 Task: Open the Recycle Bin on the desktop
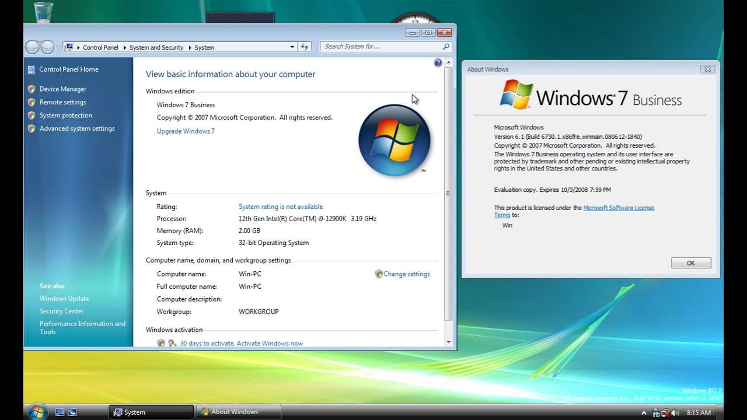(x=43, y=12)
